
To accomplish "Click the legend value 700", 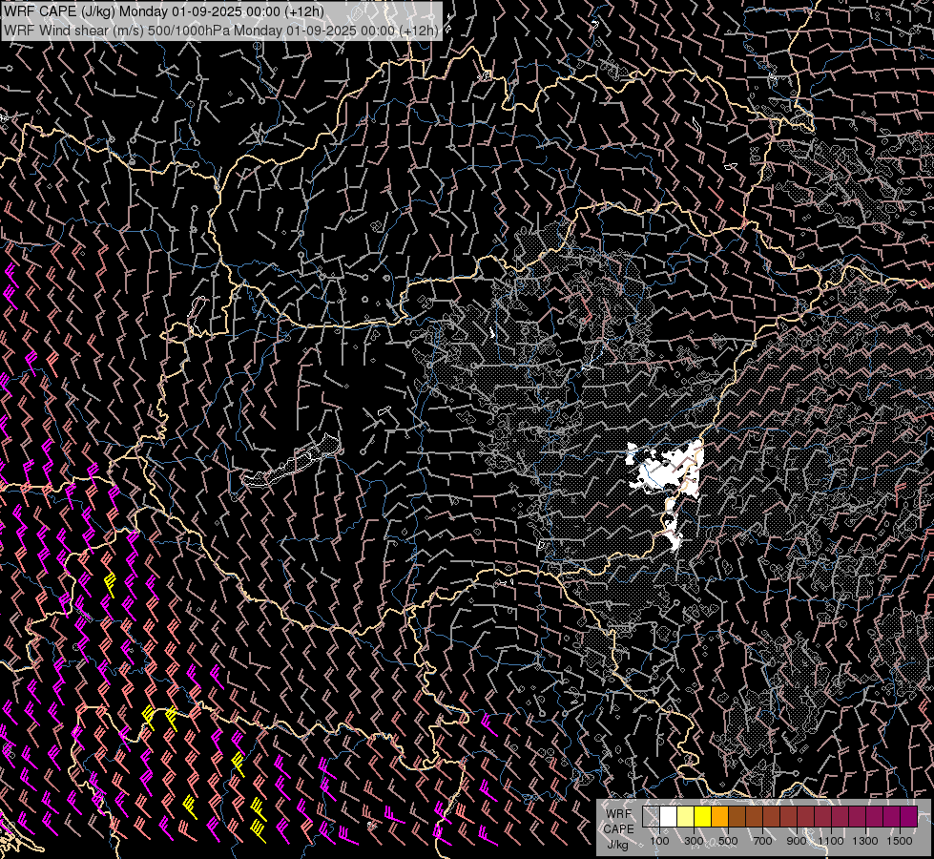I will point(762,841).
